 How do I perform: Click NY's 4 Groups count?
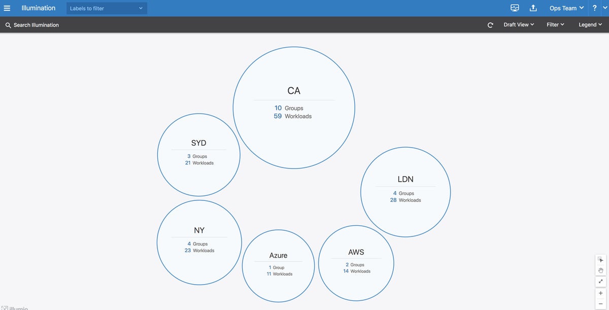pyautogui.click(x=197, y=244)
